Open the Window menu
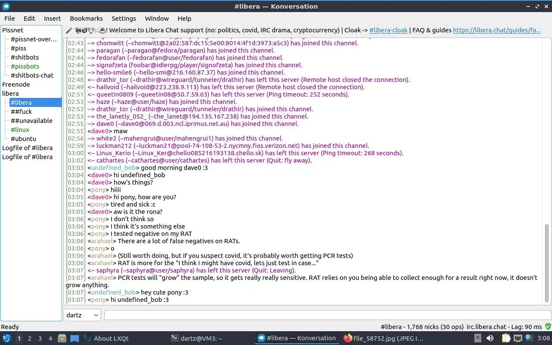552x345 pixels. [x=157, y=19]
